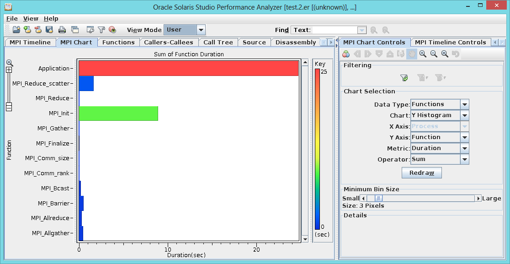
Task: Open the Chart type dropdown
Action: 465,116
